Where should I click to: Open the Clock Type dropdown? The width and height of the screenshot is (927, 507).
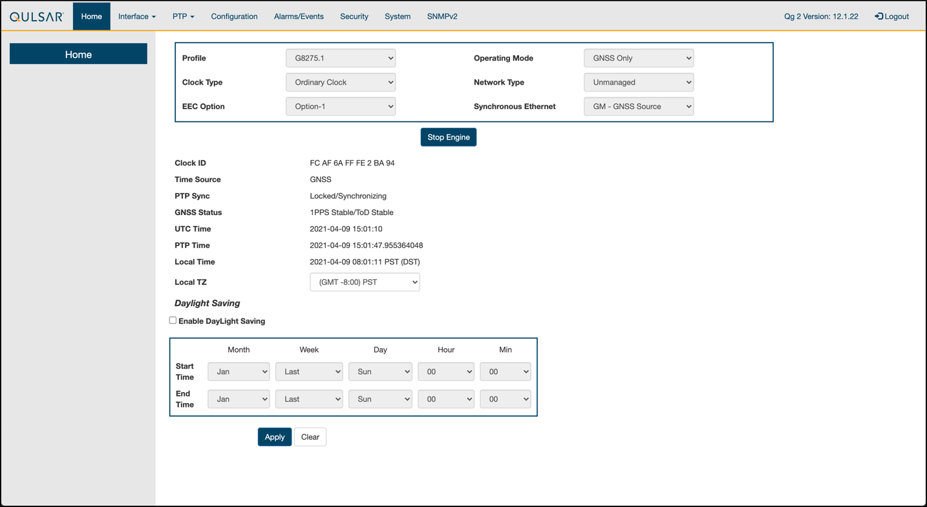[x=341, y=83]
